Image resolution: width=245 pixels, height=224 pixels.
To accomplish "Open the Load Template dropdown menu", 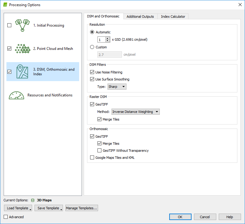I will 18,208.
